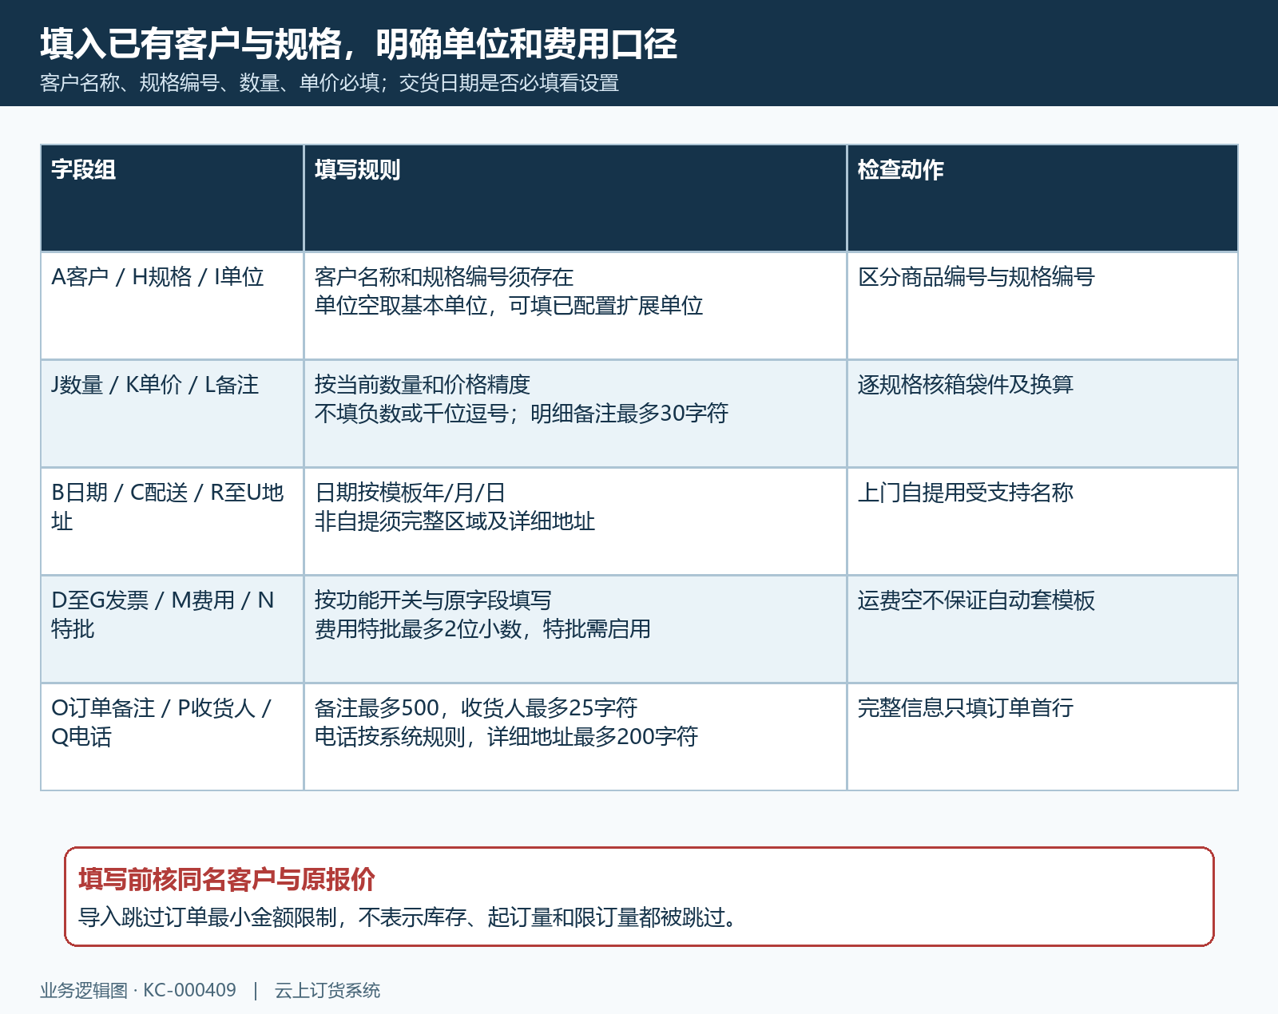Screen dimensions: 1278x1014
Task: Select the cell "完整信息只填订单首行"
Action: click(1042, 737)
